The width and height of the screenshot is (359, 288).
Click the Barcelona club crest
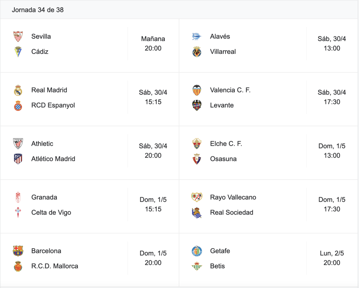[18, 251]
